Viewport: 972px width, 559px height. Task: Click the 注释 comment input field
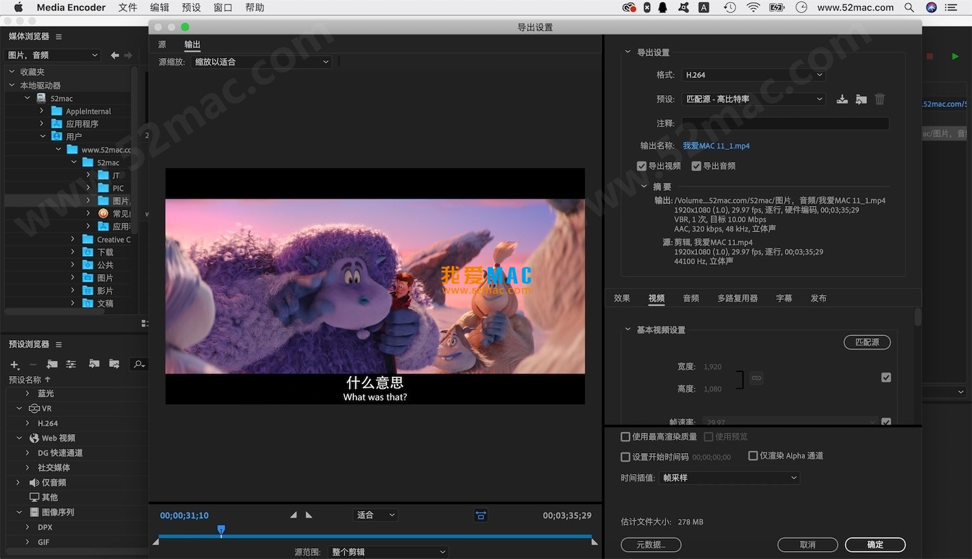point(785,124)
